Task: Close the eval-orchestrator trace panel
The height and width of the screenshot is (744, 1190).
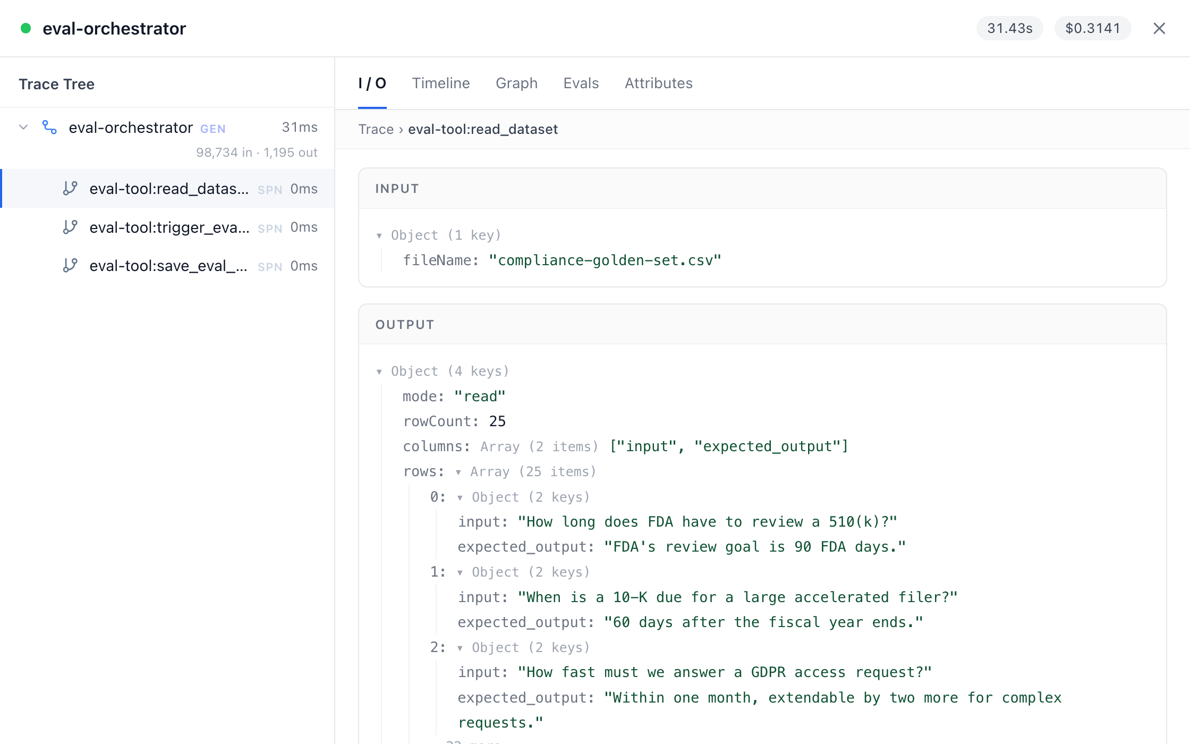Action: point(1159,28)
